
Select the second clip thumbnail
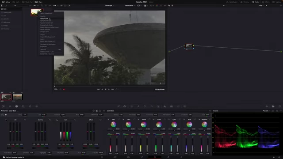[x=18, y=97]
